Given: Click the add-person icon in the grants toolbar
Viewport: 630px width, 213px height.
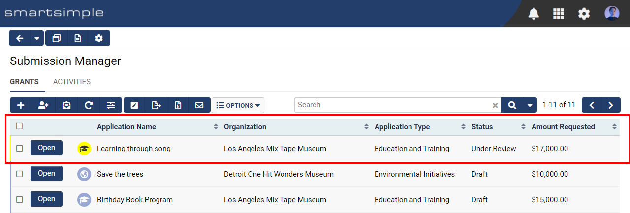Looking at the screenshot, I should (43, 105).
